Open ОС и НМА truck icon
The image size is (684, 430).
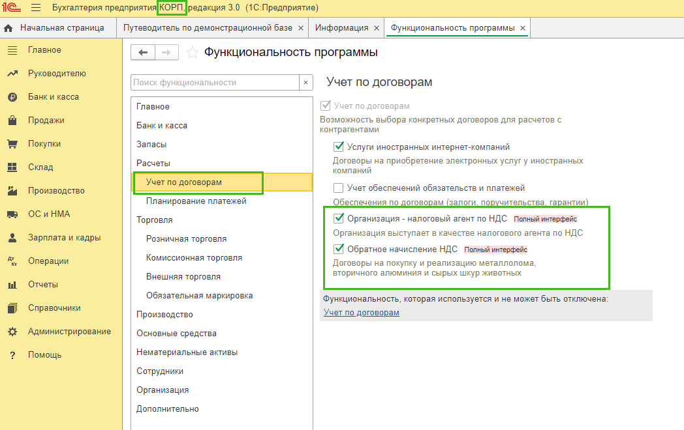click(12, 214)
